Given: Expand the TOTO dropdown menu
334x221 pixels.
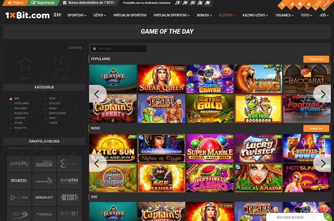Looking at the screenshot, I should click(306, 15).
